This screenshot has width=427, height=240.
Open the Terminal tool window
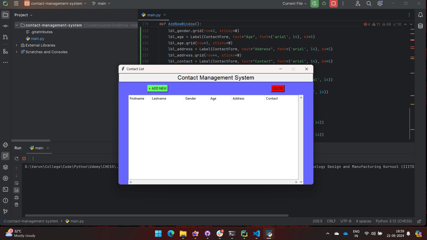[x=5, y=189]
